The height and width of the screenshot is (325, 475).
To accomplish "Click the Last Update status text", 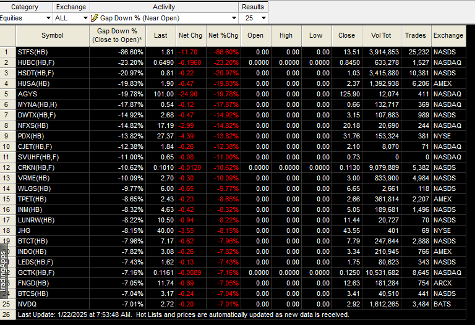I will click(x=183, y=314).
